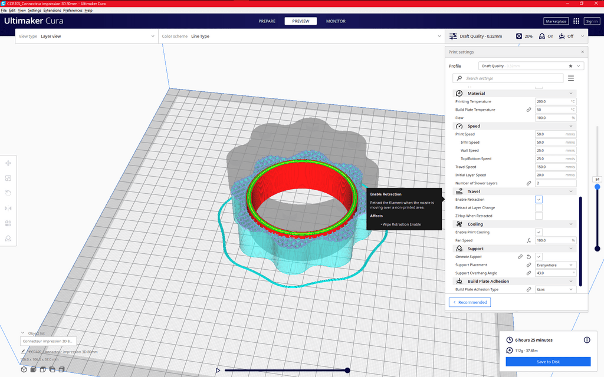
Task: Click link icon beside Support Placement
Action: [x=529, y=264]
